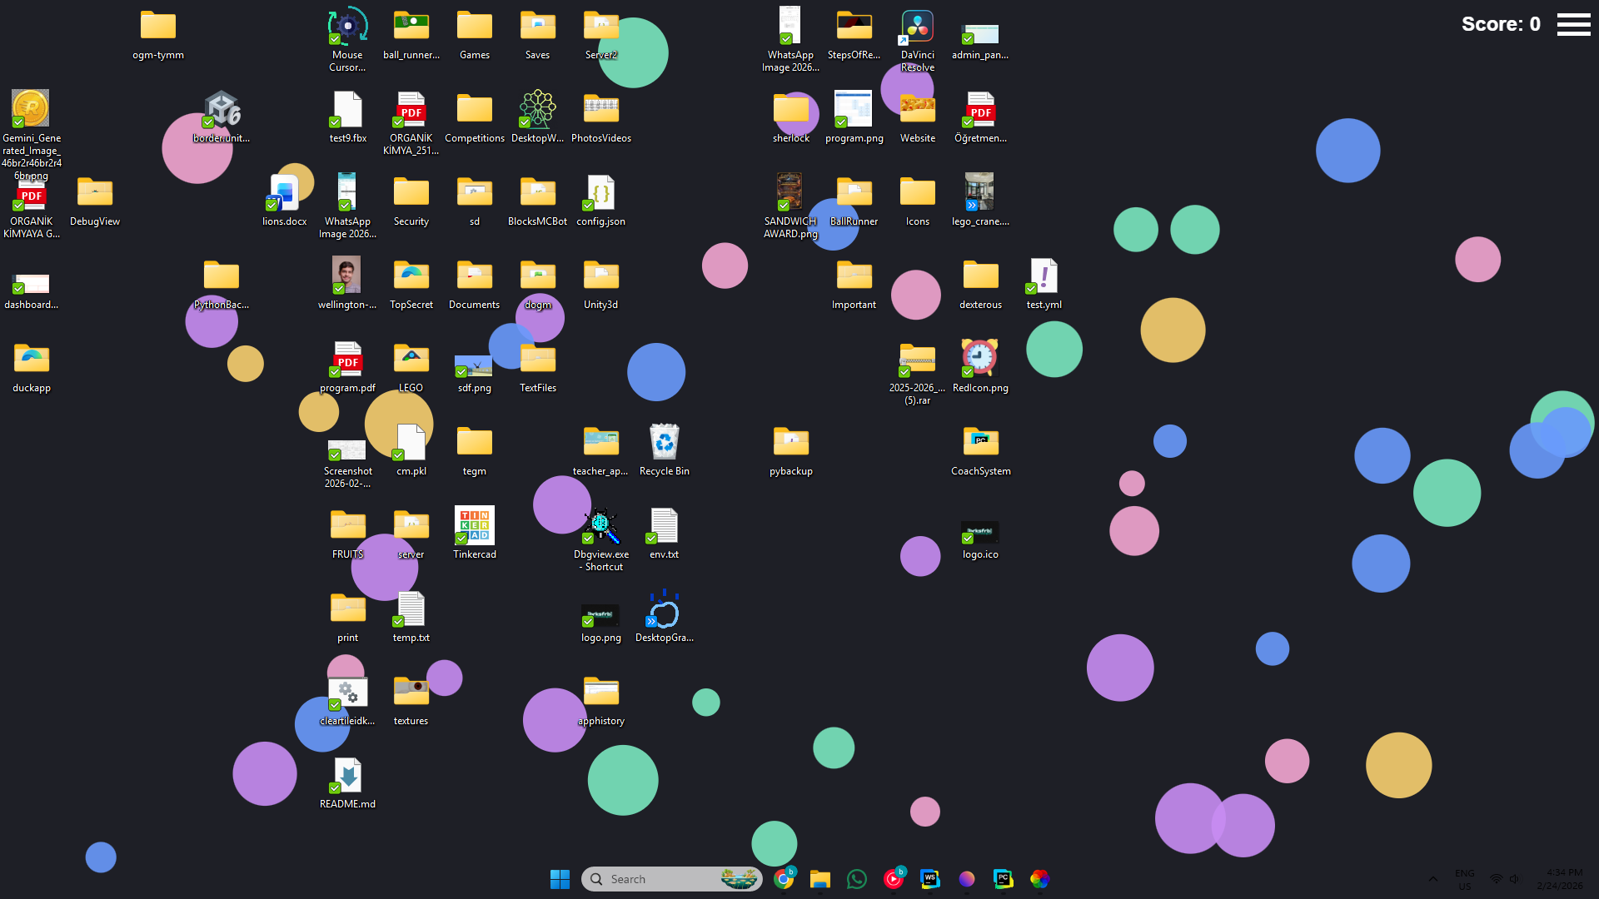Open the volume speaker tray icon
The image size is (1599, 899).
pyautogui.click(x=1514, y=879)
